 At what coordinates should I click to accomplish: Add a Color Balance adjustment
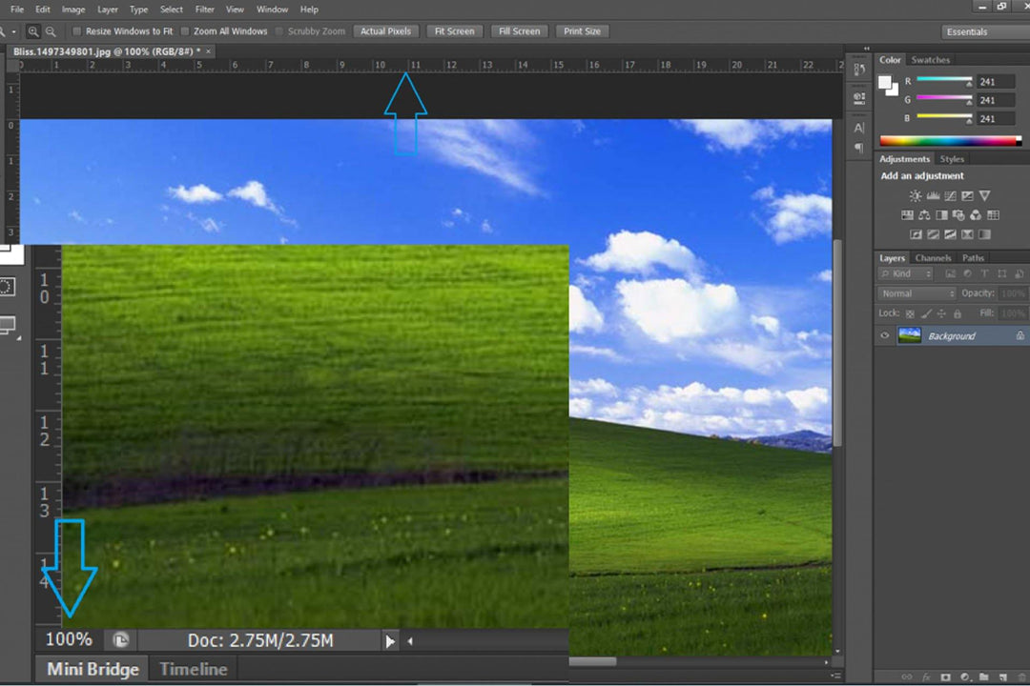coord(924,215)
